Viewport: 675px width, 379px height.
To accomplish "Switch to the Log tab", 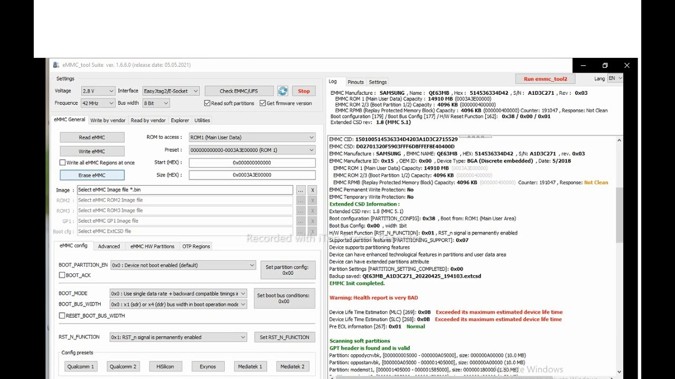I will pyautogui.click(x=333, y=82).
